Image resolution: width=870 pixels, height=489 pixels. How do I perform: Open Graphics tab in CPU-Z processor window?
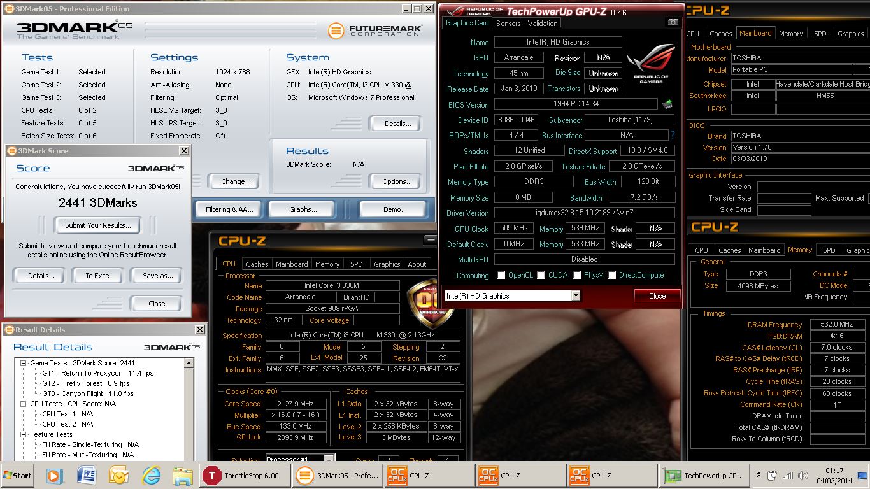click(x=387, y=264)
